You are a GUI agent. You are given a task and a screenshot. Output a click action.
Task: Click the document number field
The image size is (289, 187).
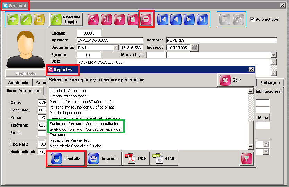click(131, 48)
